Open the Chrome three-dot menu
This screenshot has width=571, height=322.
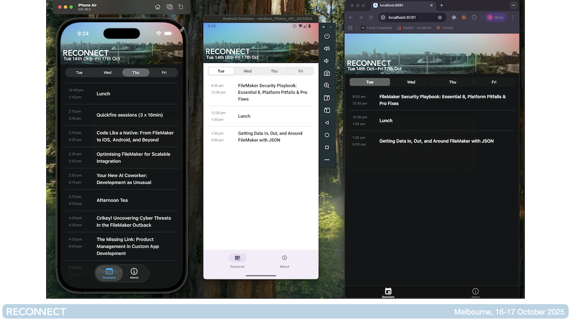(x=513, y=18)
